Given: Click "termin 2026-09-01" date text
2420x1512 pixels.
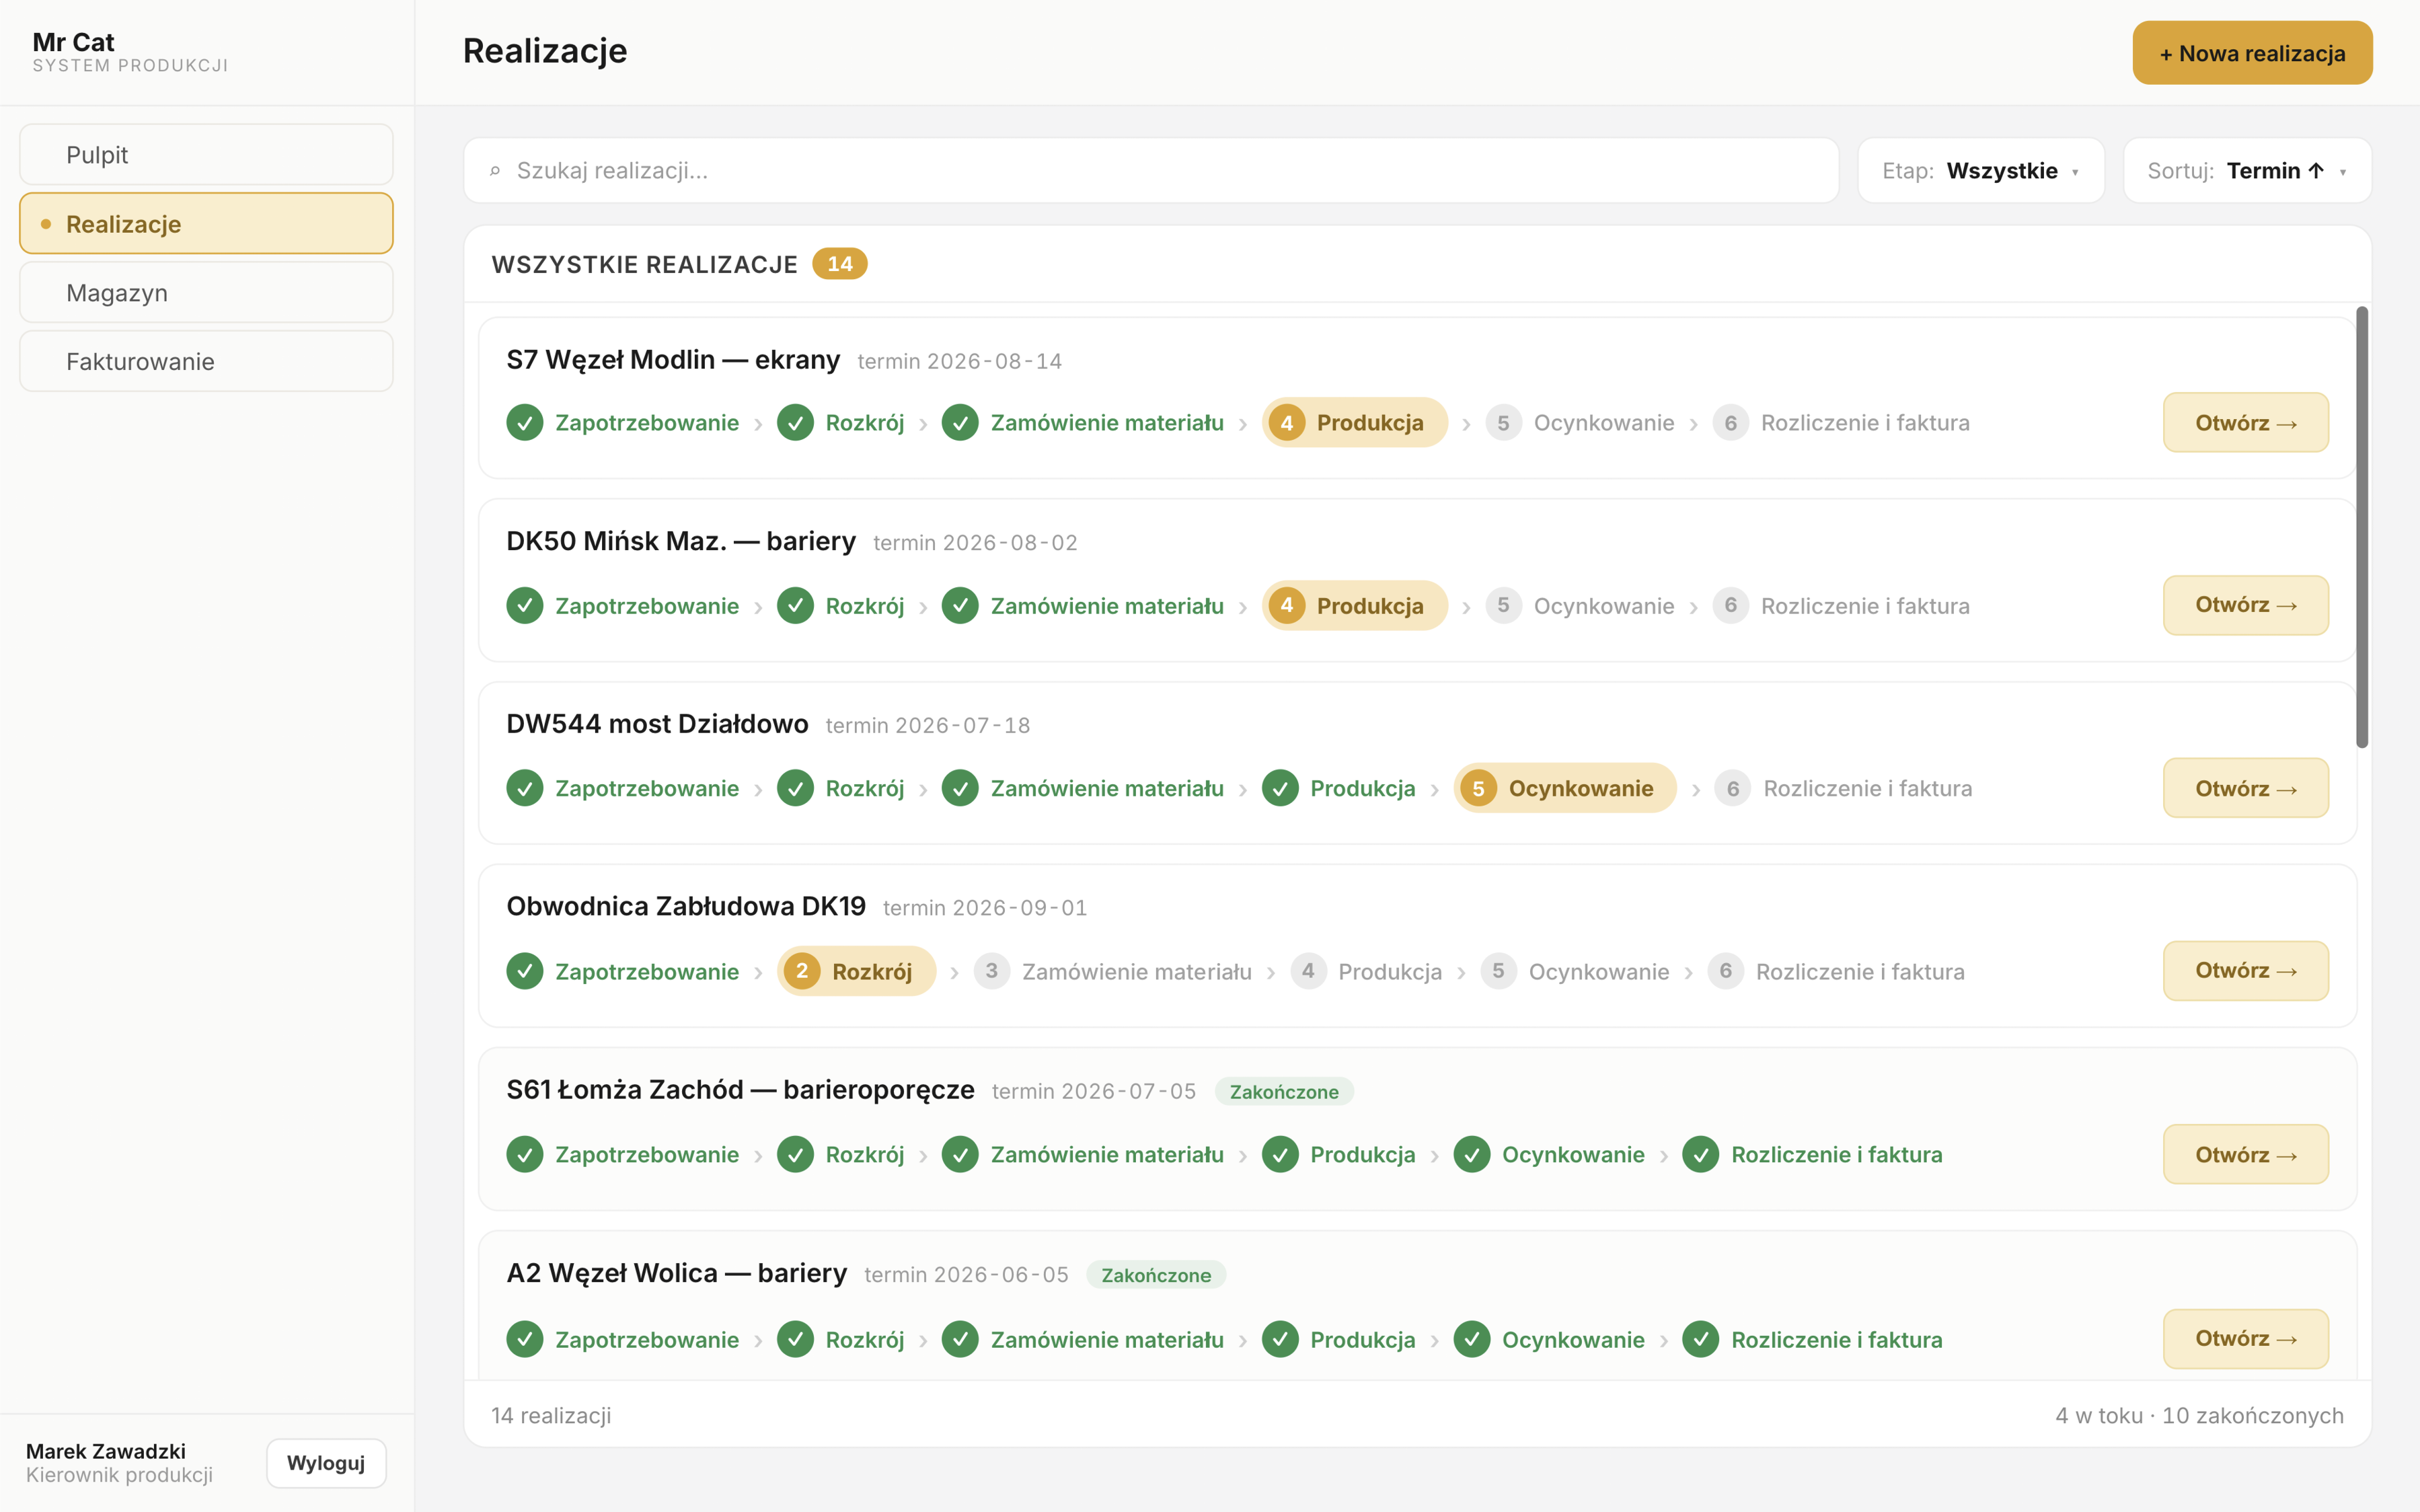Looking at the screenshot, I should [985, 908].
